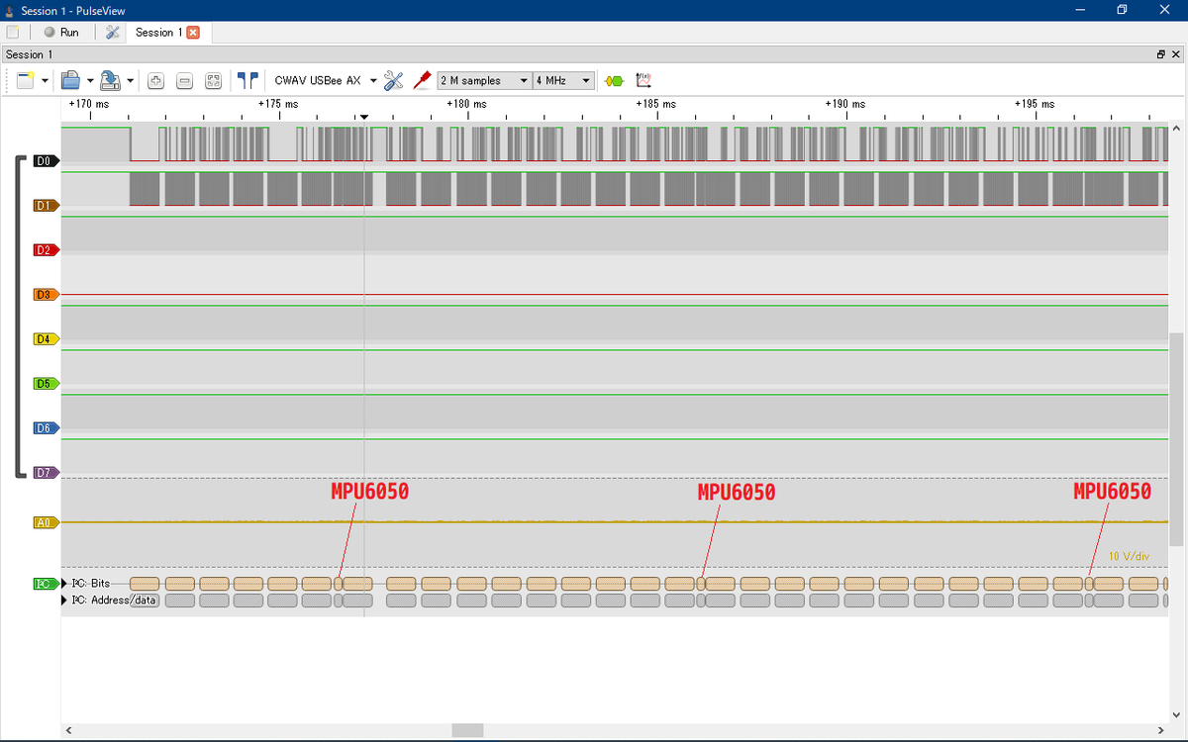Configure channels with the red probe icon
The width and height of the screenshot is (1188, 742).
[x=421, y=80]
